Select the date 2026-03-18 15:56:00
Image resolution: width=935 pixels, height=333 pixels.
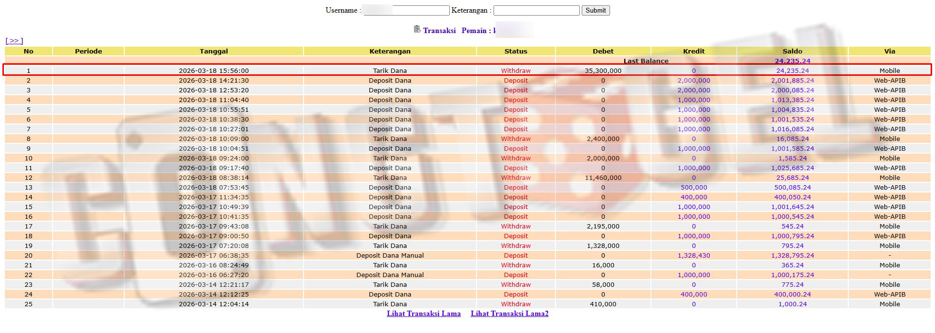[213, 70]
